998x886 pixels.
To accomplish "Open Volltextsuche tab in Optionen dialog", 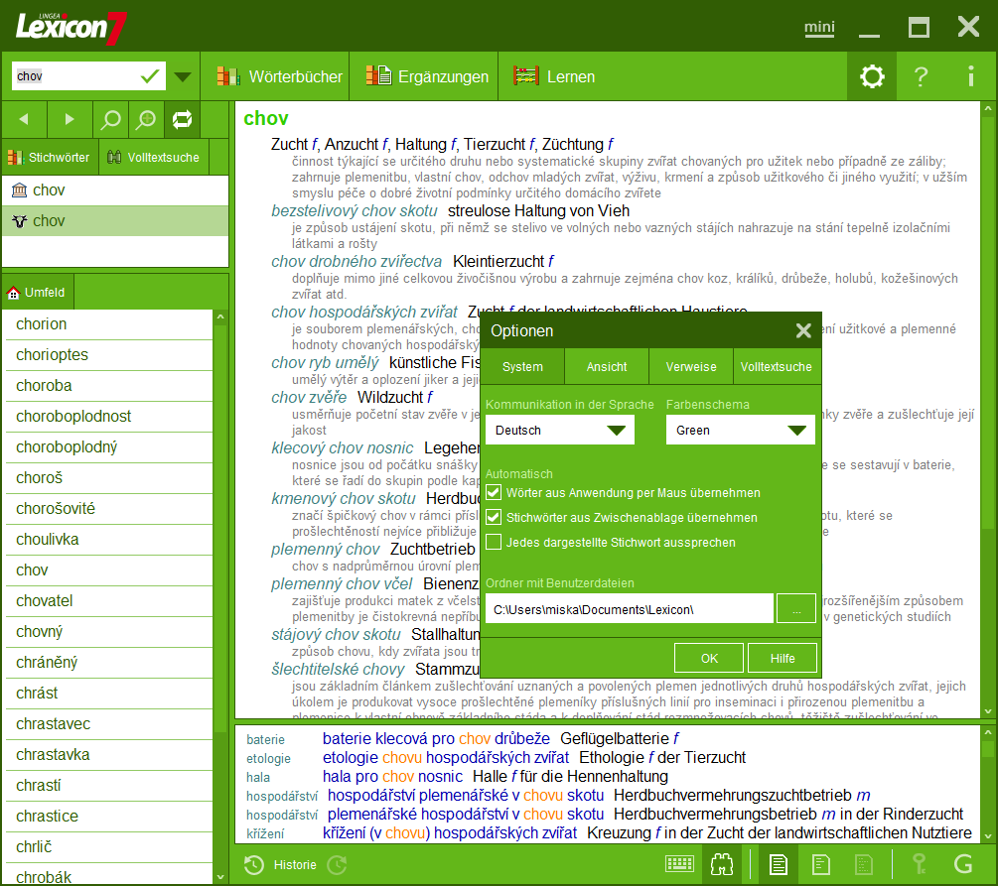I will point(777,366).
